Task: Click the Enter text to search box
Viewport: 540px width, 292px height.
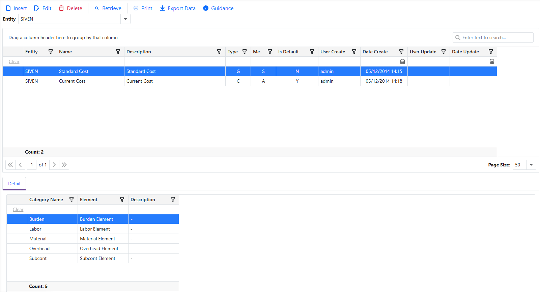Action: pos(493,37)
